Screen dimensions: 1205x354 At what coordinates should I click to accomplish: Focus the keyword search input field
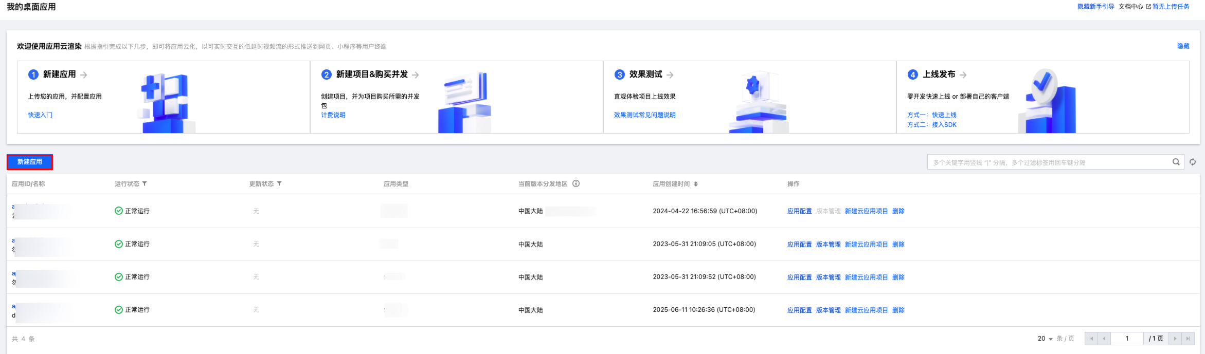pyautogui.click(x=1049, y=162)
